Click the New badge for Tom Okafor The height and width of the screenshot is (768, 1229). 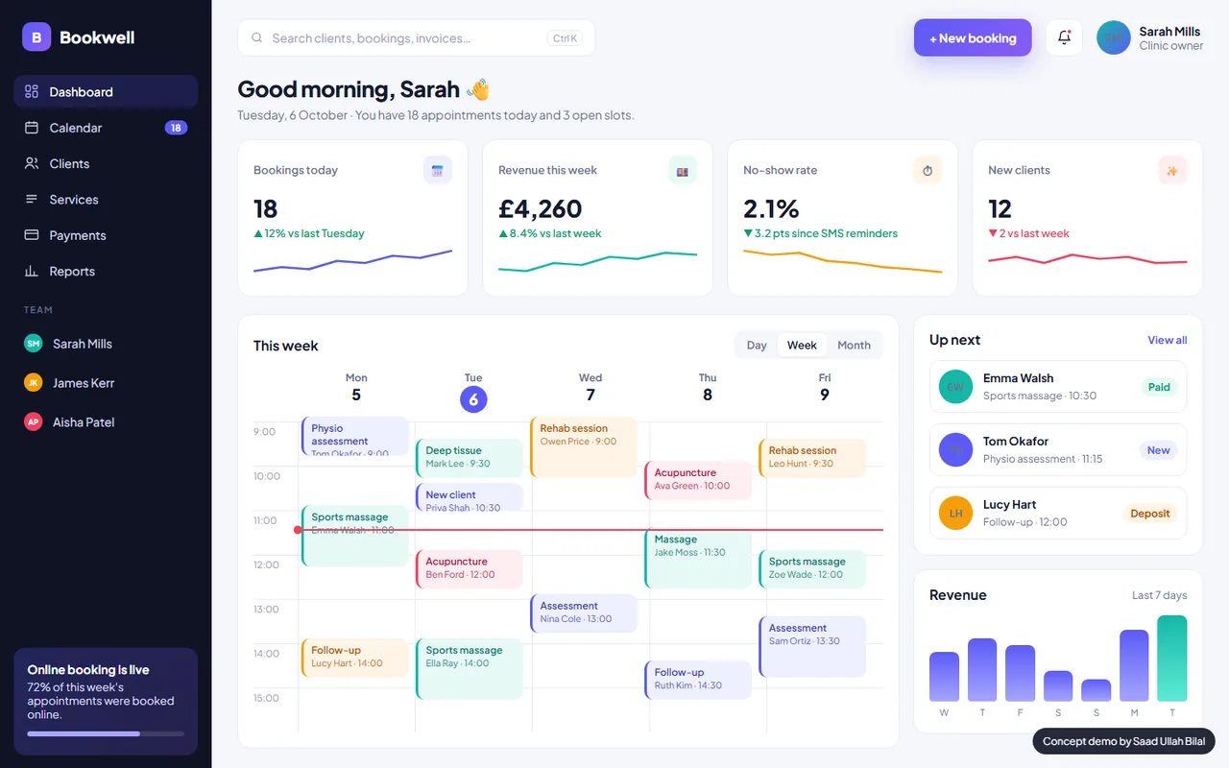[1158, 449]
